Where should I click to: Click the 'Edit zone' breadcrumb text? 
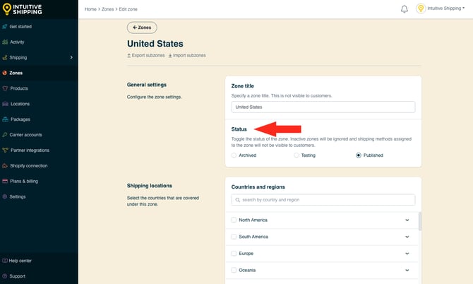pos(128,9)
